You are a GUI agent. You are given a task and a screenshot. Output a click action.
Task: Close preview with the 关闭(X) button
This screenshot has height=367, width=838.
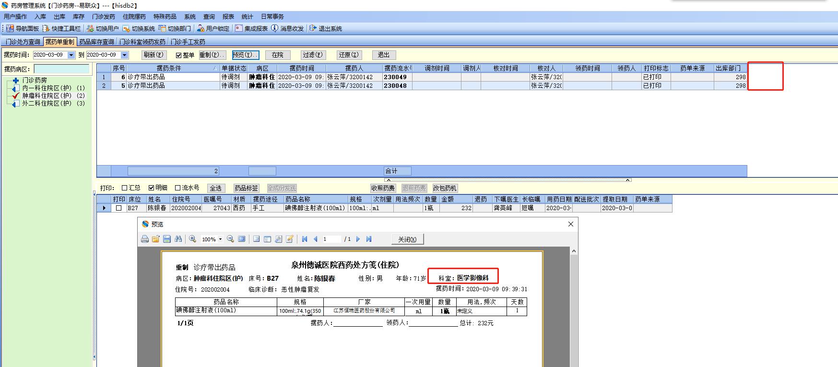coord(407,239)
